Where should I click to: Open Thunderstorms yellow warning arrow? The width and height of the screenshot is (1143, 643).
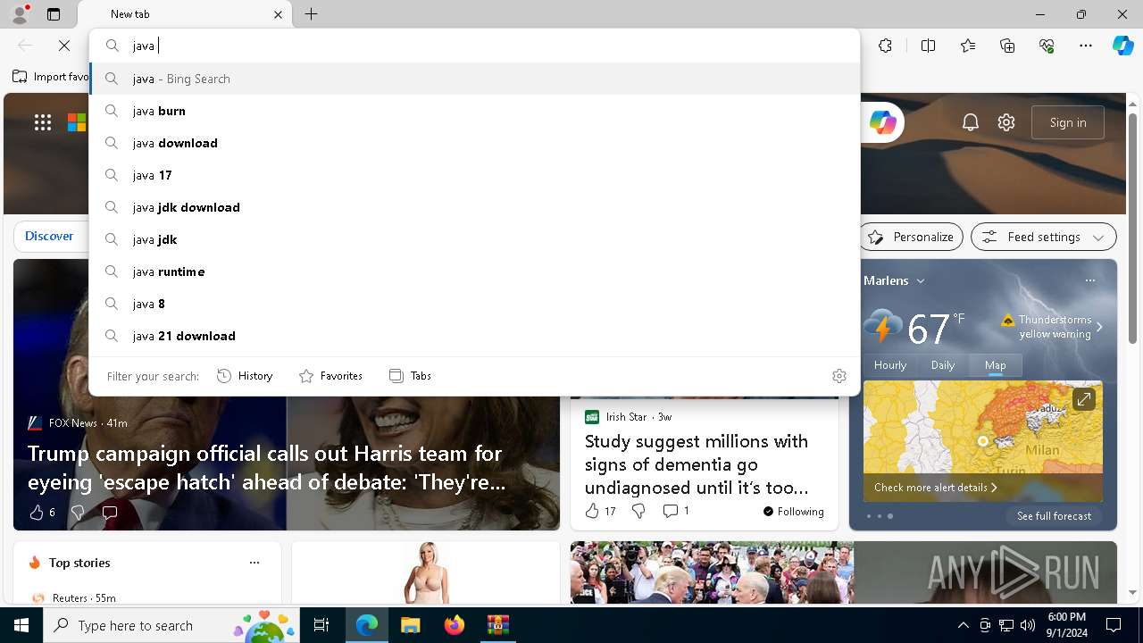pyautogui.click(x=1099, y=327)
